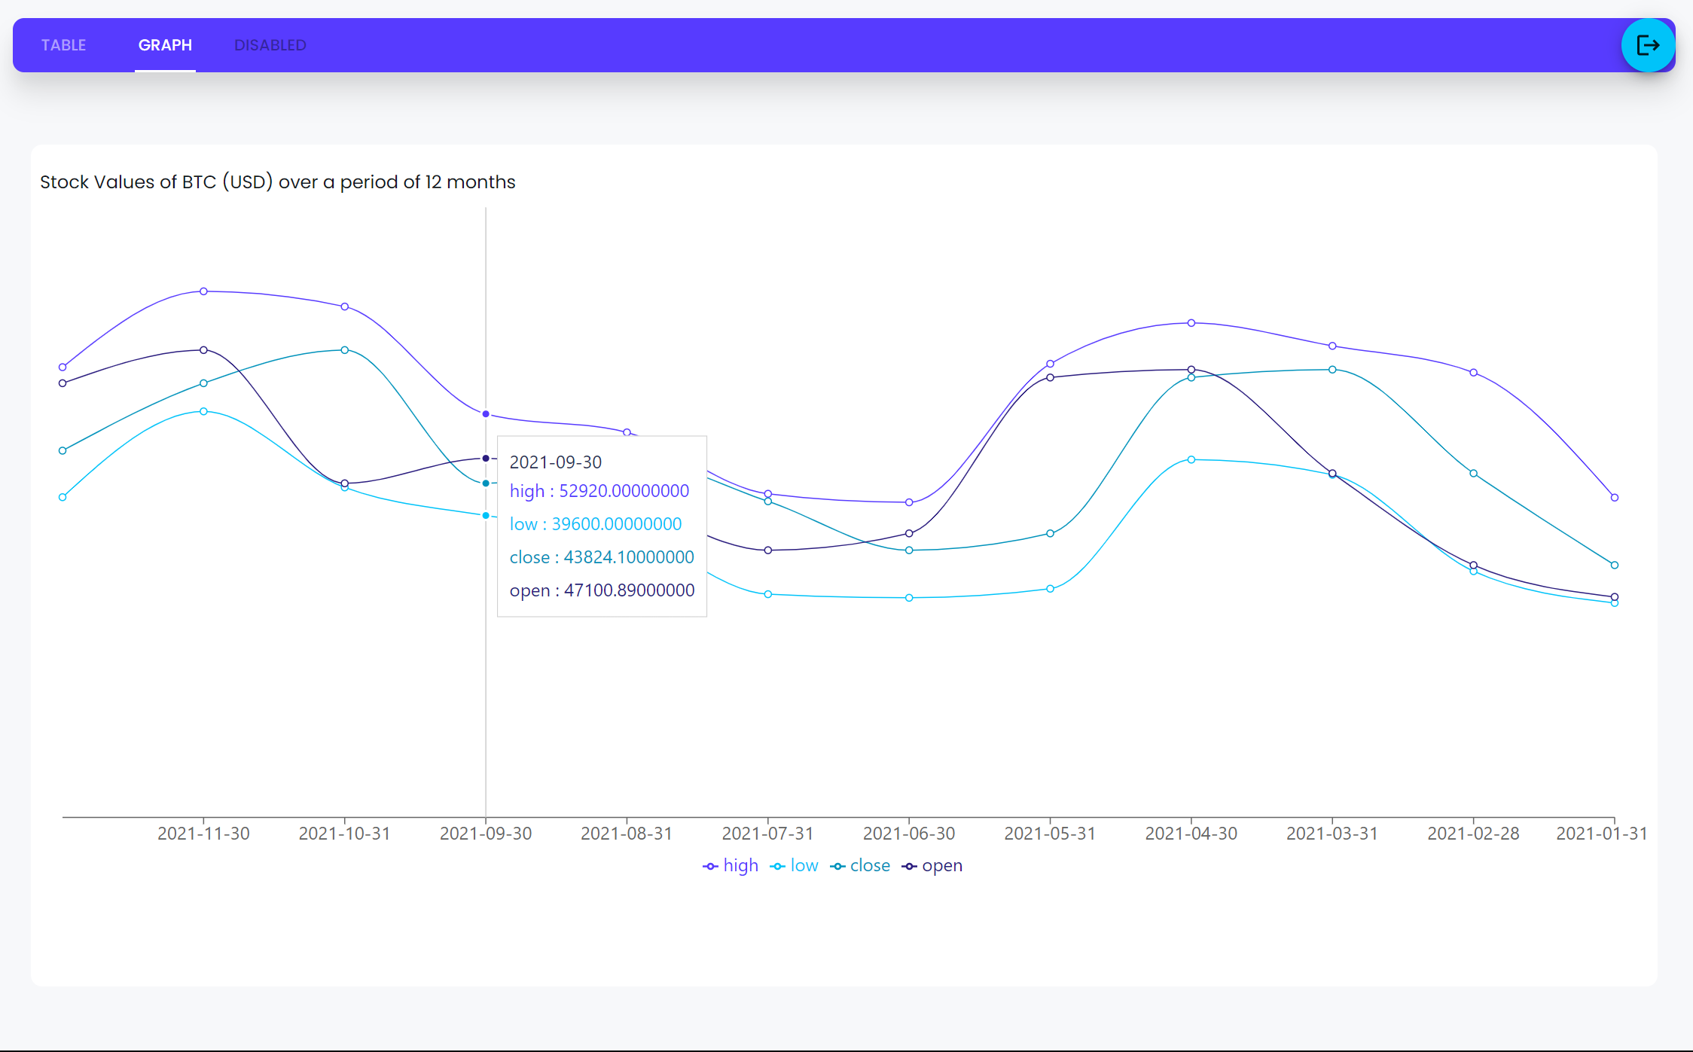Click the open series marker icon in legend
The width and height of the screenshot is (1693, 1052).
pyautogui.click(x=908, y=865)
